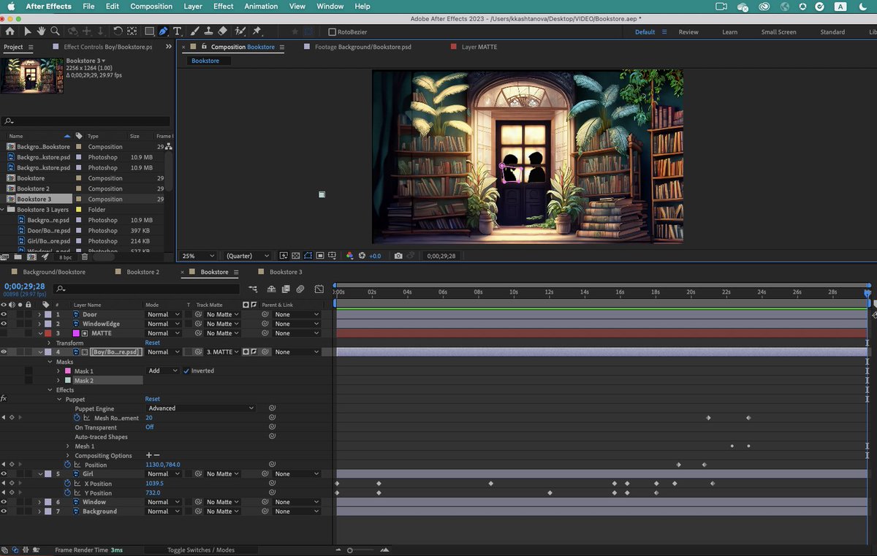The height and width of the screenshot is (556, 877).
Task: Open the Graph Editor button in timeline
Action: coord(319,289)
